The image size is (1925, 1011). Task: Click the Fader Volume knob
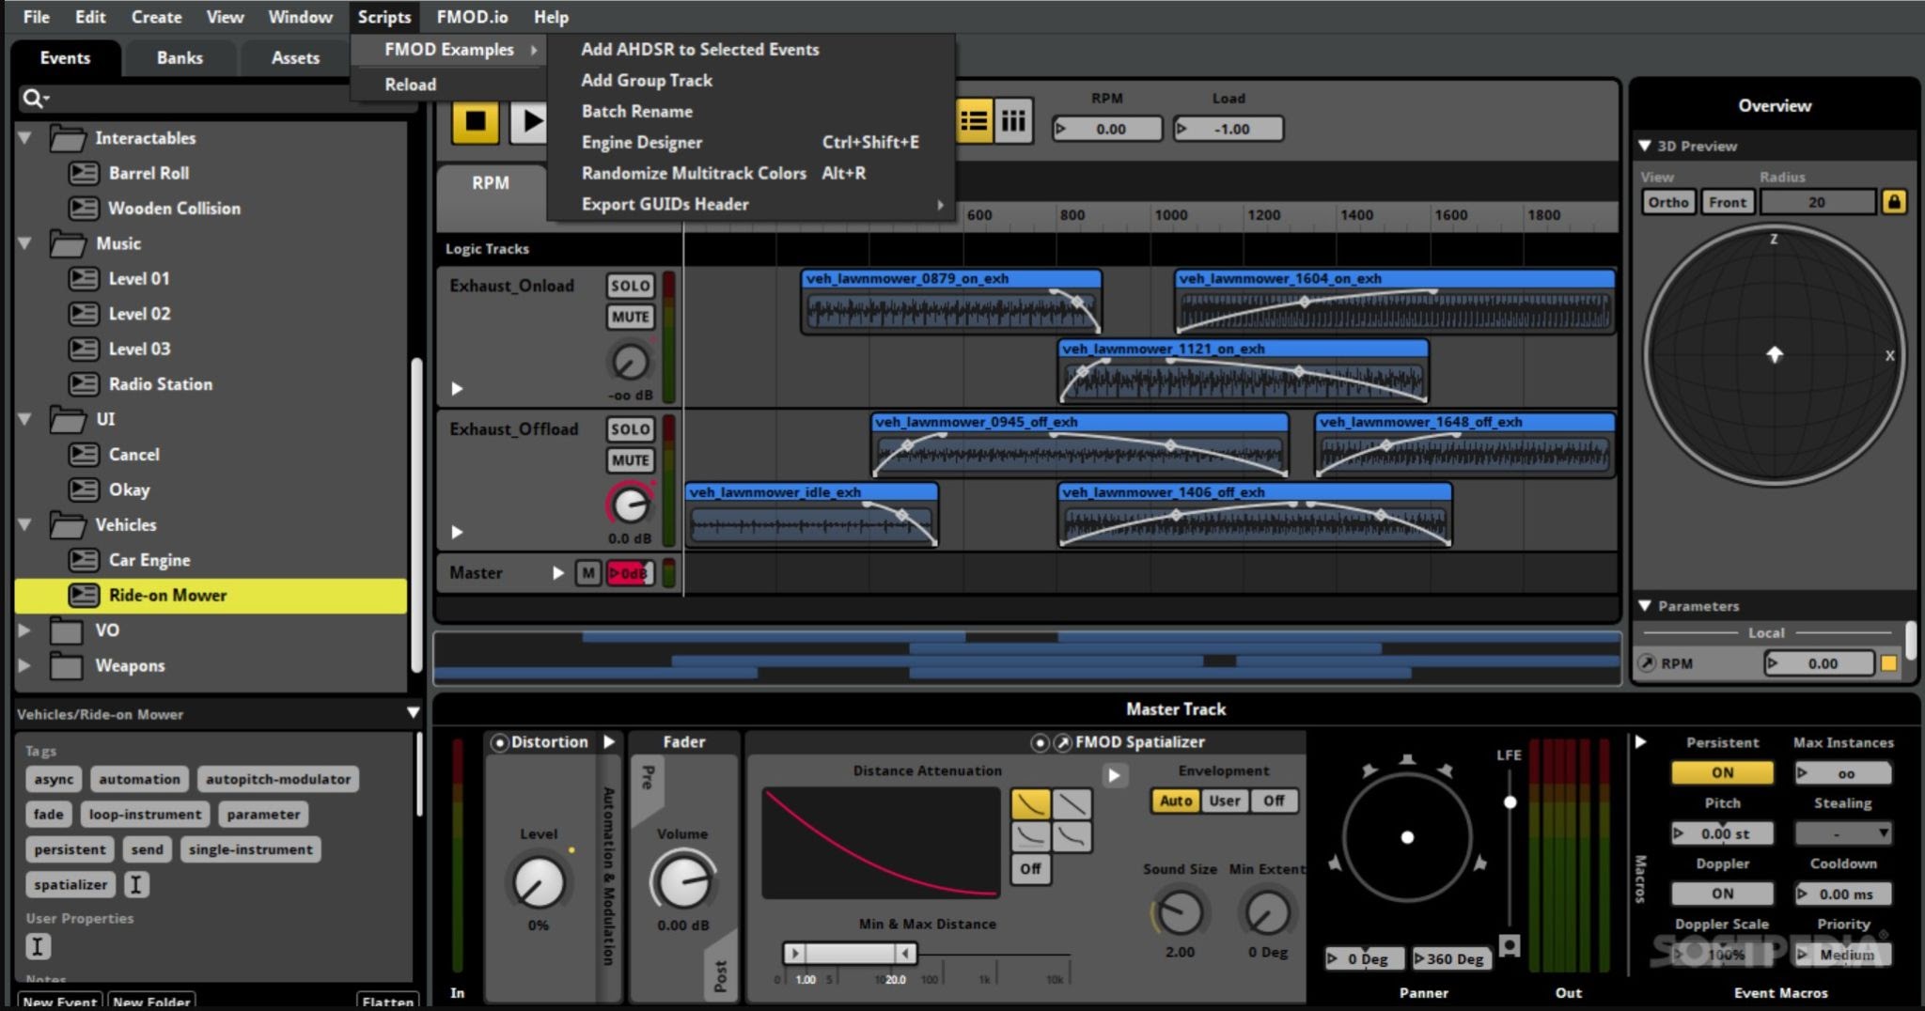coord(683,882)
